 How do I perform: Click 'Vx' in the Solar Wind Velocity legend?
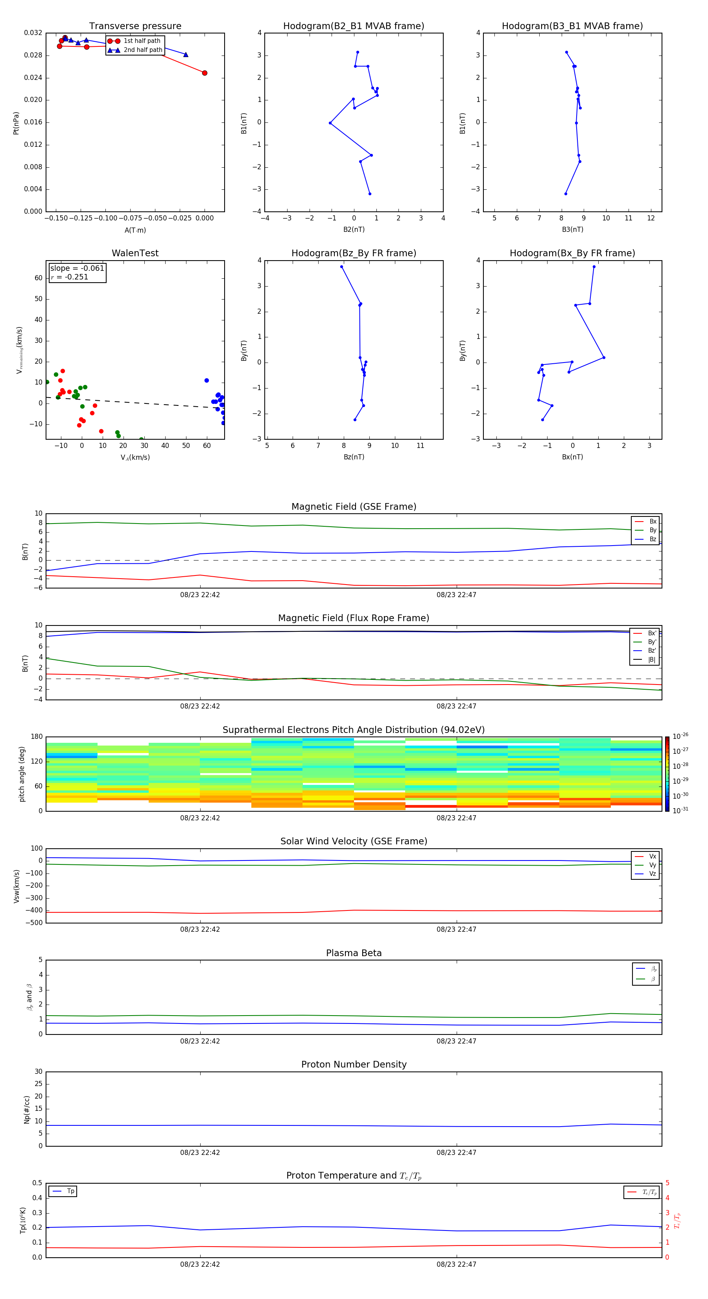point(645,856)
